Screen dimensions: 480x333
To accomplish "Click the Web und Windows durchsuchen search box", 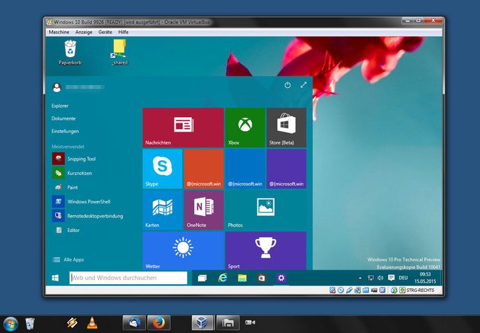I will point(128,278).
